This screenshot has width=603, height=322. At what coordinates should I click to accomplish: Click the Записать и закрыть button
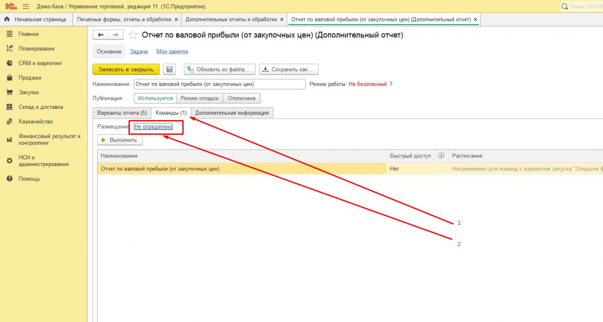coord(126,69)
